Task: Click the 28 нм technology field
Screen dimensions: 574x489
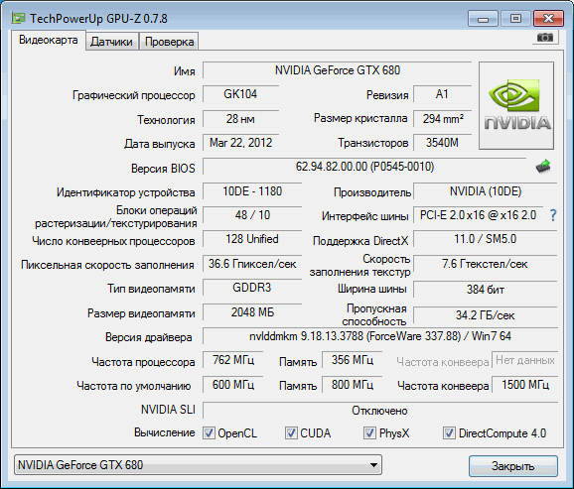Action: tap(240, 118)
